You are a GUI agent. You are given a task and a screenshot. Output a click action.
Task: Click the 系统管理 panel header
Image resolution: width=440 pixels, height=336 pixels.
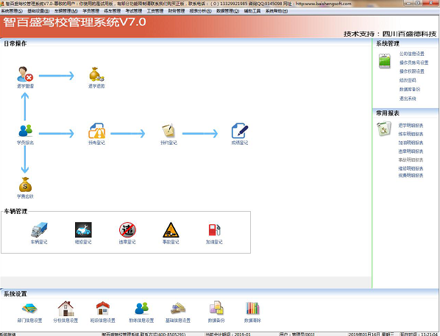pyautogui.click(x=388, y=43)
